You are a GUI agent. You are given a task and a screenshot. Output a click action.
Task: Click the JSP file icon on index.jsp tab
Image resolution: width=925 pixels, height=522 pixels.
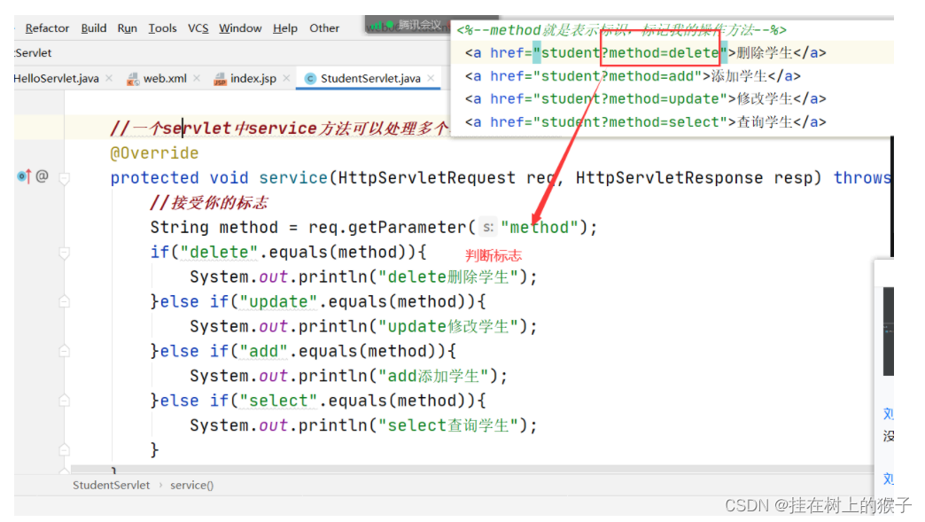point(220,78)
